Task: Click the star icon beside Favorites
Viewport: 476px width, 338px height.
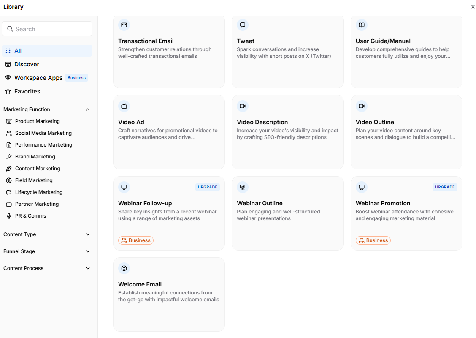Action: [8, 91]
